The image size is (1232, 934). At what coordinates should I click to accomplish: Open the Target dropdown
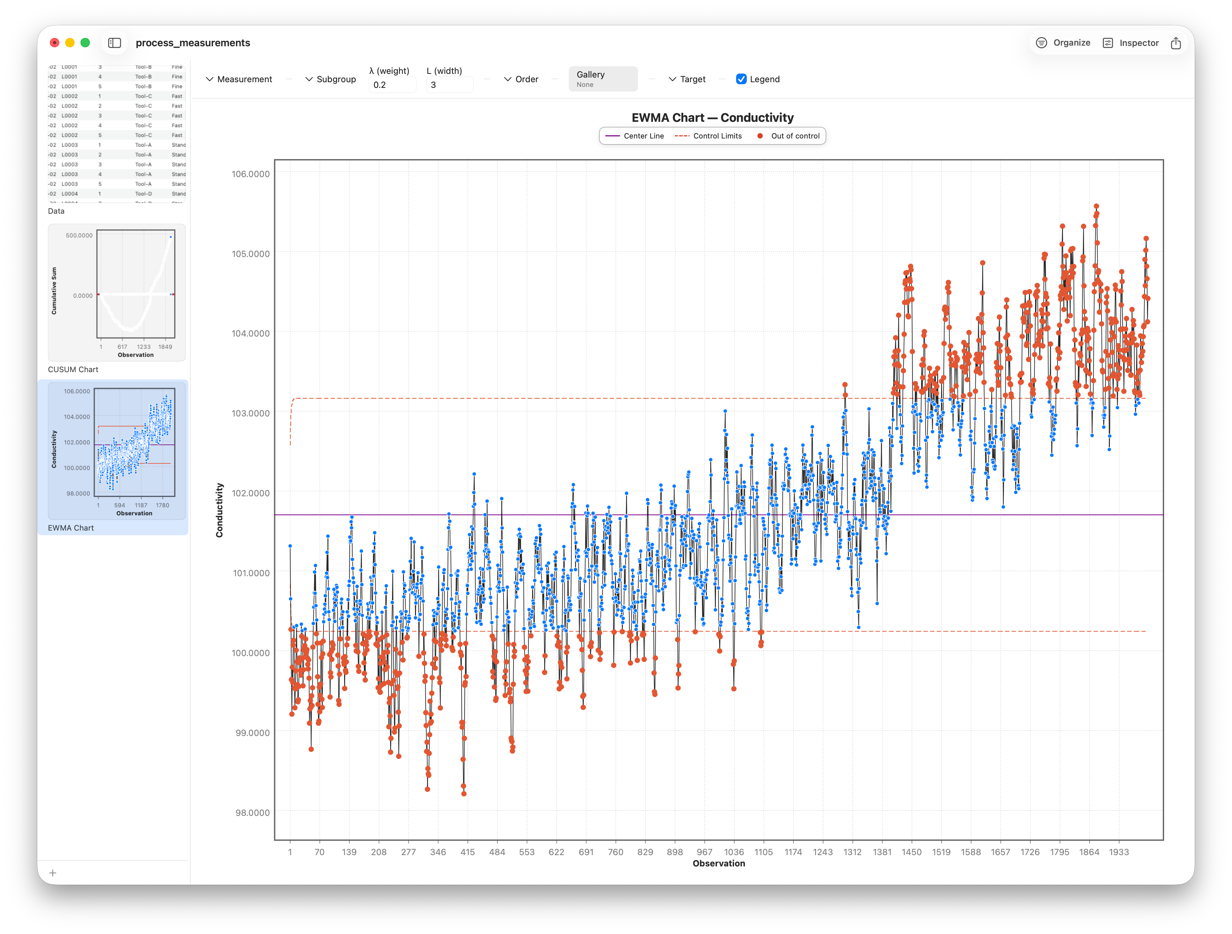(x=687, y=79)
